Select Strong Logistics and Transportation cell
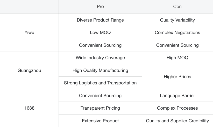This screenshot has height=127, width=213. (x=100, y=83)
